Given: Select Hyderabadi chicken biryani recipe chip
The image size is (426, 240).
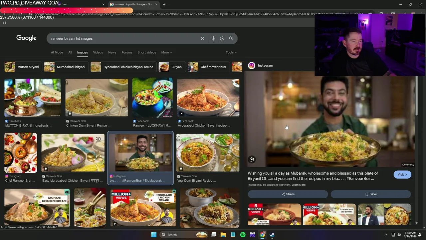Looking at the screenshot, I should pyautogui.click(x=123, y=67).
